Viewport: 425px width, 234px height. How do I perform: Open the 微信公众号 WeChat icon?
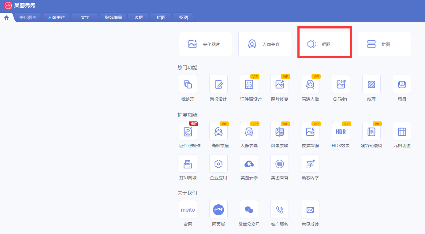point(249,210)
